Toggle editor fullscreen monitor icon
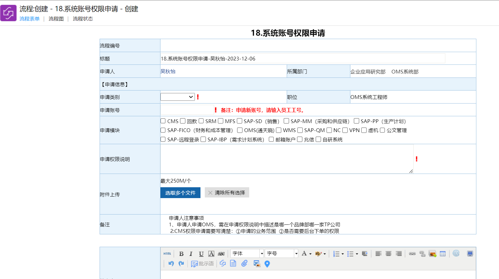This screenshot has width=499, height=279. [470, 254]
